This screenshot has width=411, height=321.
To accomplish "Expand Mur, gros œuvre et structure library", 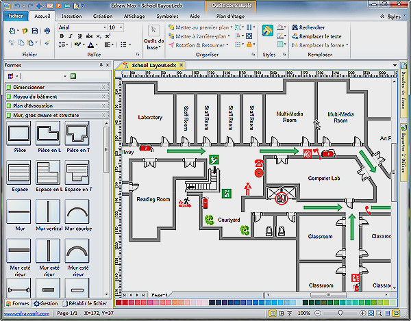I will pyautogui.click(x=57, y=115).
